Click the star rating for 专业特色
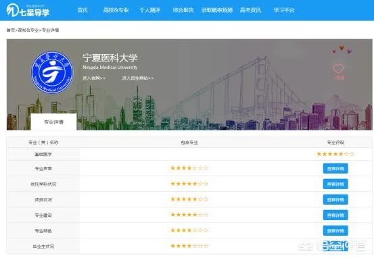374x258 pixels. pos(189,230)
